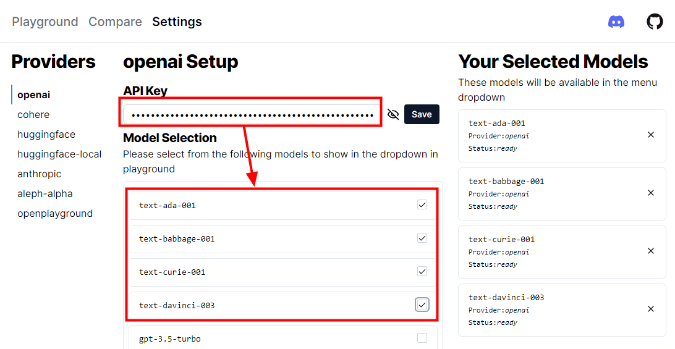Select the huggingface-local provider
Screen dimensions: 675x349
pos(59,154)
